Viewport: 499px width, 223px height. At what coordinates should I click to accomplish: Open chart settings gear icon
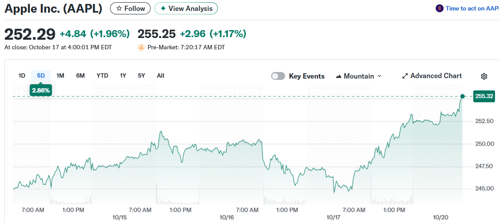pyautogui.click(x=484, y=76)
